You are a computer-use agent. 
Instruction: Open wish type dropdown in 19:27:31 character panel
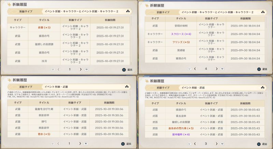[87, 12]
